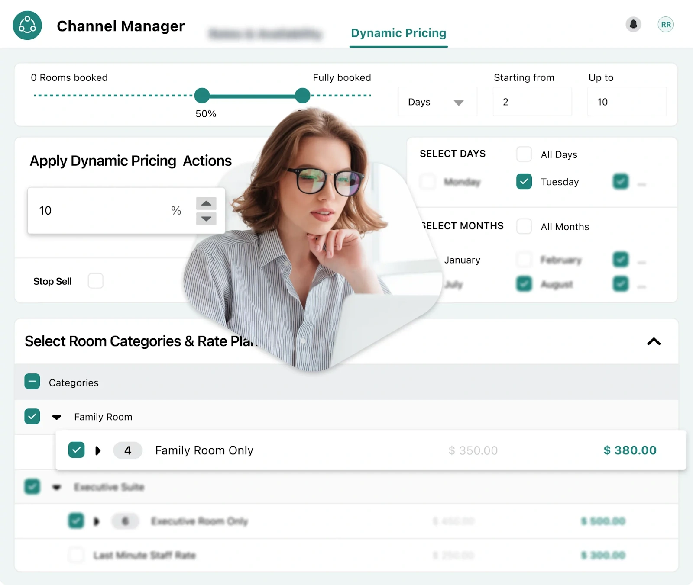Click the Channel Manager logo icon
Image resolution: width=693 pixels, height=585 pixels.
coord(27,26)
